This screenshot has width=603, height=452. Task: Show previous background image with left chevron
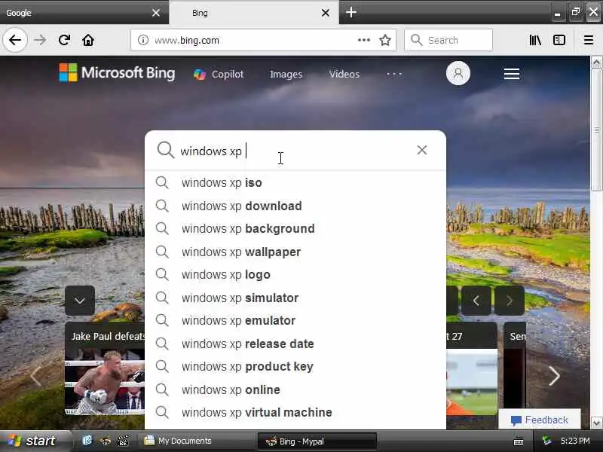click(476, 301)
